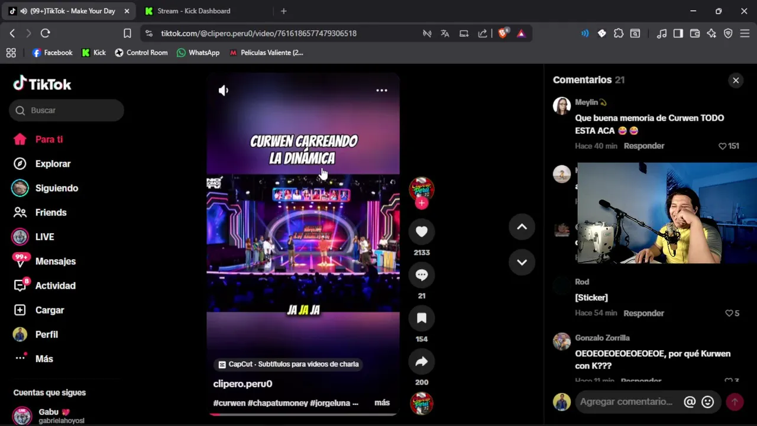Screen dimensions: 757x426
Task: Reply to Meylin's comment
Action: pos(643,146)
